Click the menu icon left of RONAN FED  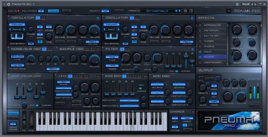[229, 11]
